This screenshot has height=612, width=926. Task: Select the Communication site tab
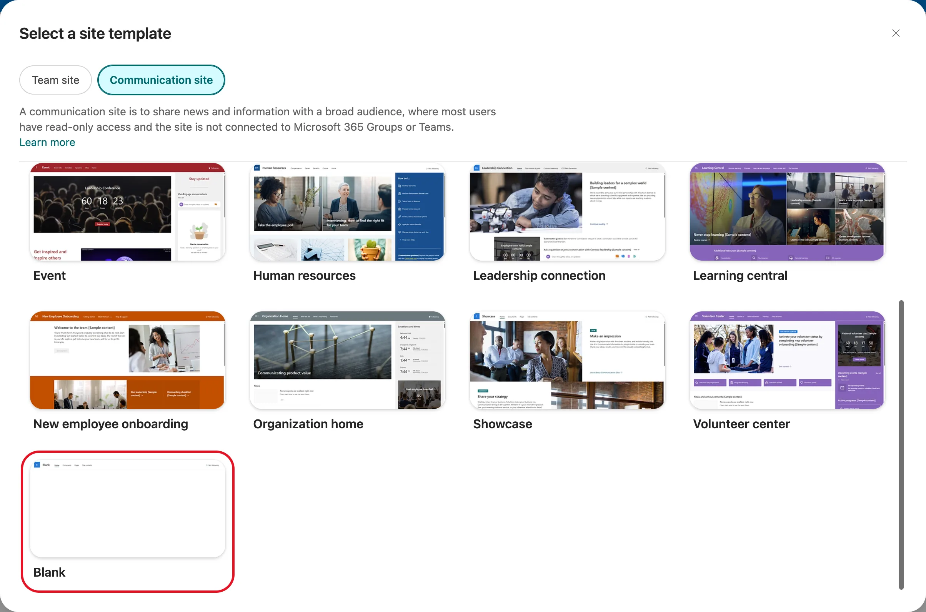(x=161, y=80)
